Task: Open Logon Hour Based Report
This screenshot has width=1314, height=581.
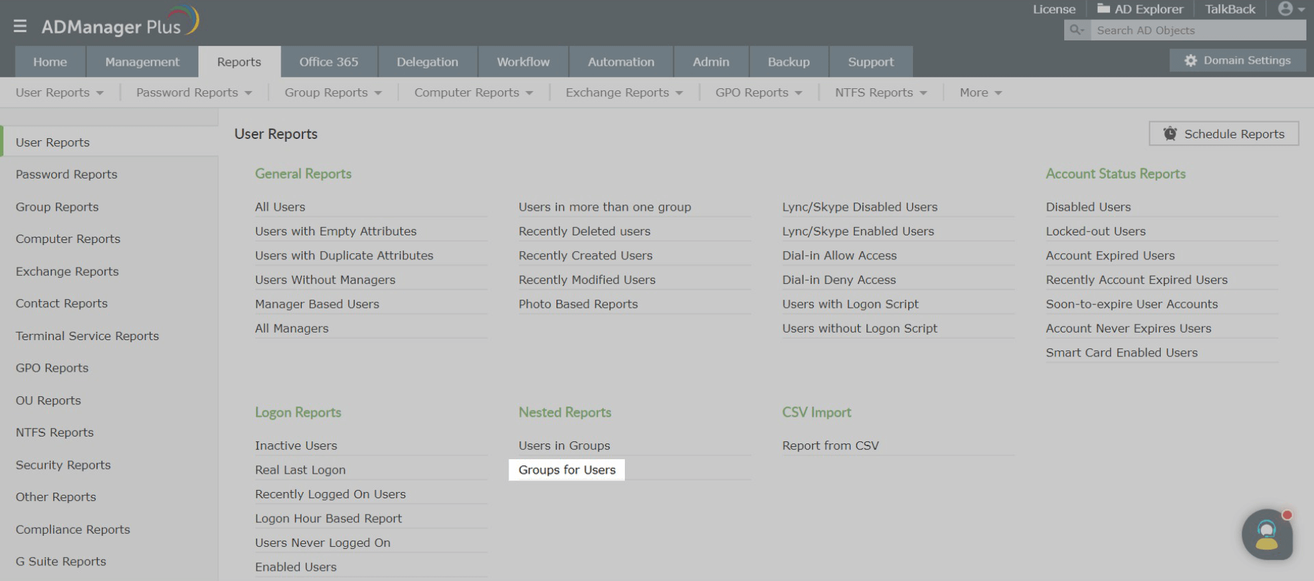Action: (x=328, y=519)
